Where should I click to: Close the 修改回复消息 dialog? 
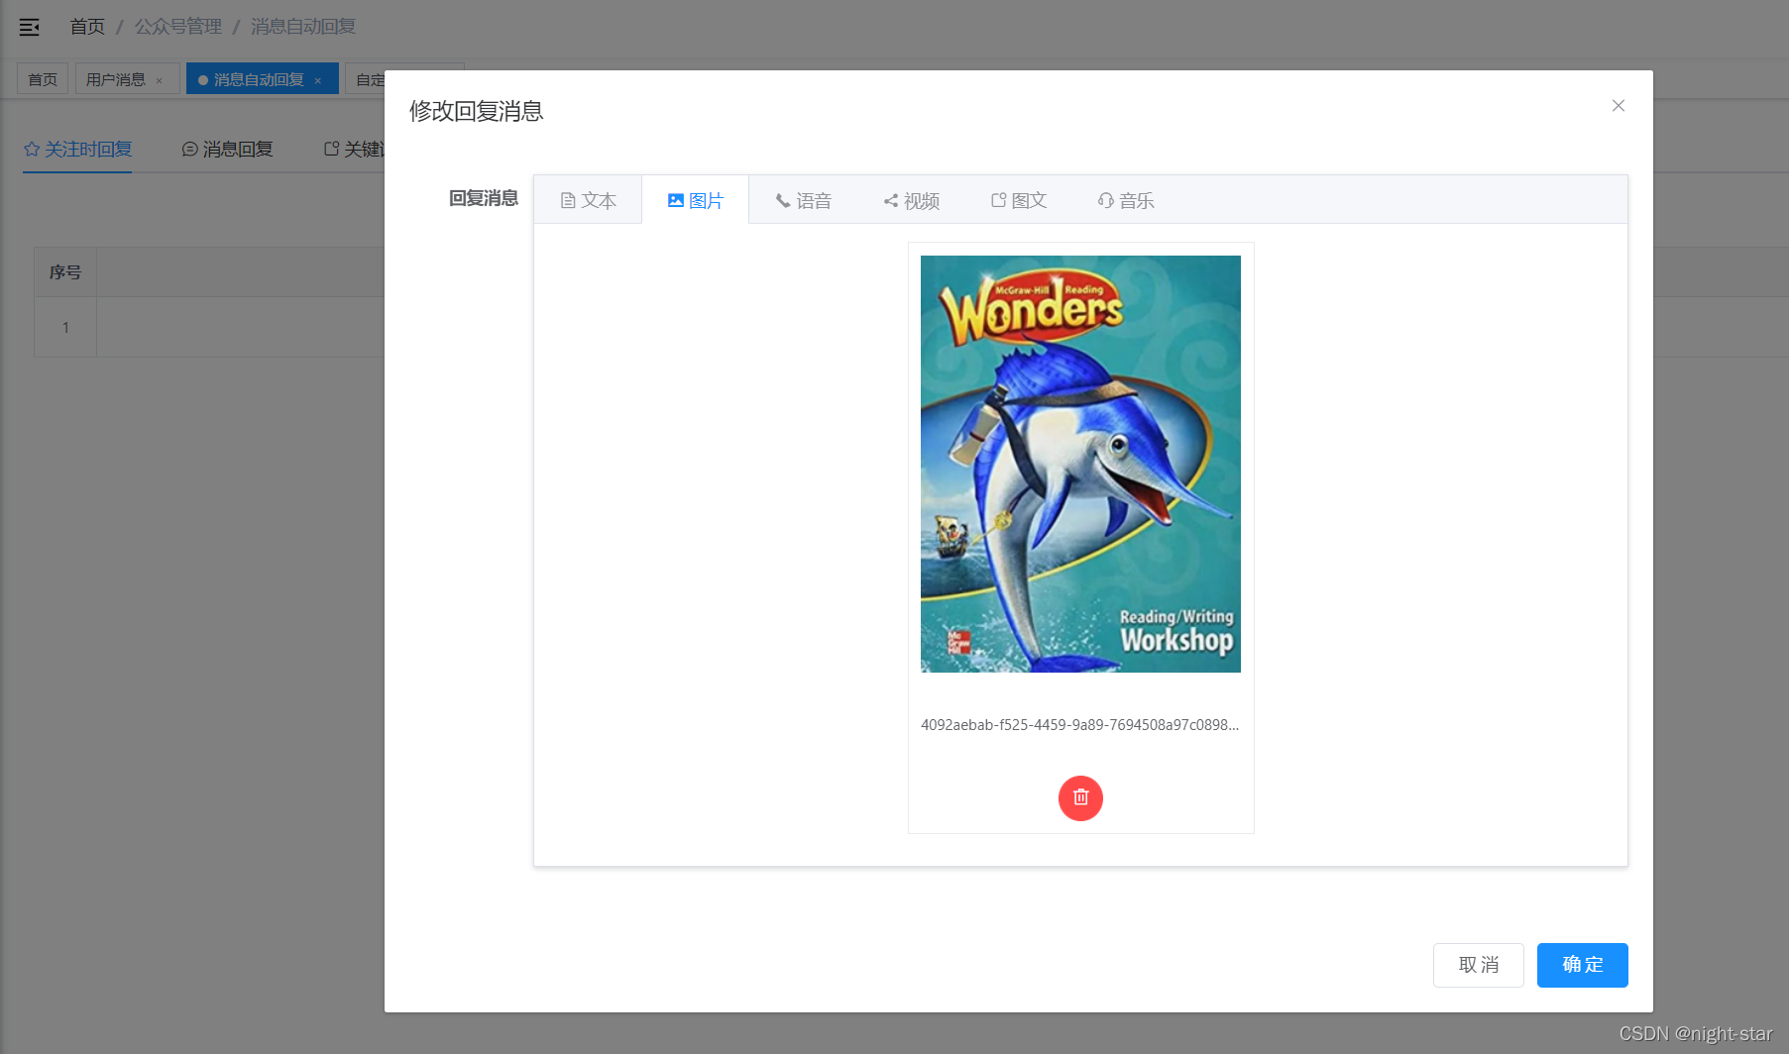coord(1618,105)
